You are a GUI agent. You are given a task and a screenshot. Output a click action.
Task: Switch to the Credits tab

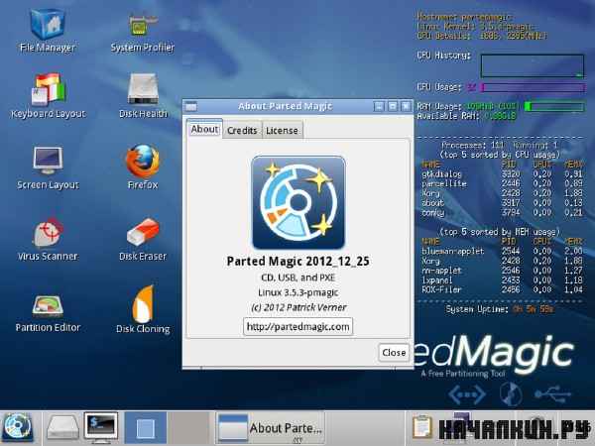pyautogui.click(x=242, y=130)
